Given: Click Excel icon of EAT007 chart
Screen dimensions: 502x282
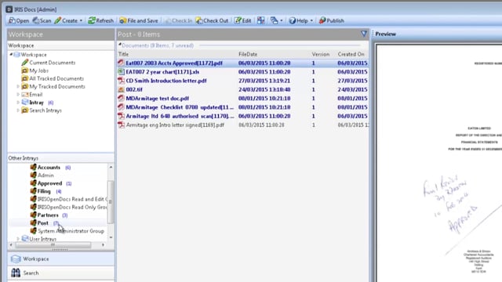Looking at the screenshot, I should click(121, 72).
